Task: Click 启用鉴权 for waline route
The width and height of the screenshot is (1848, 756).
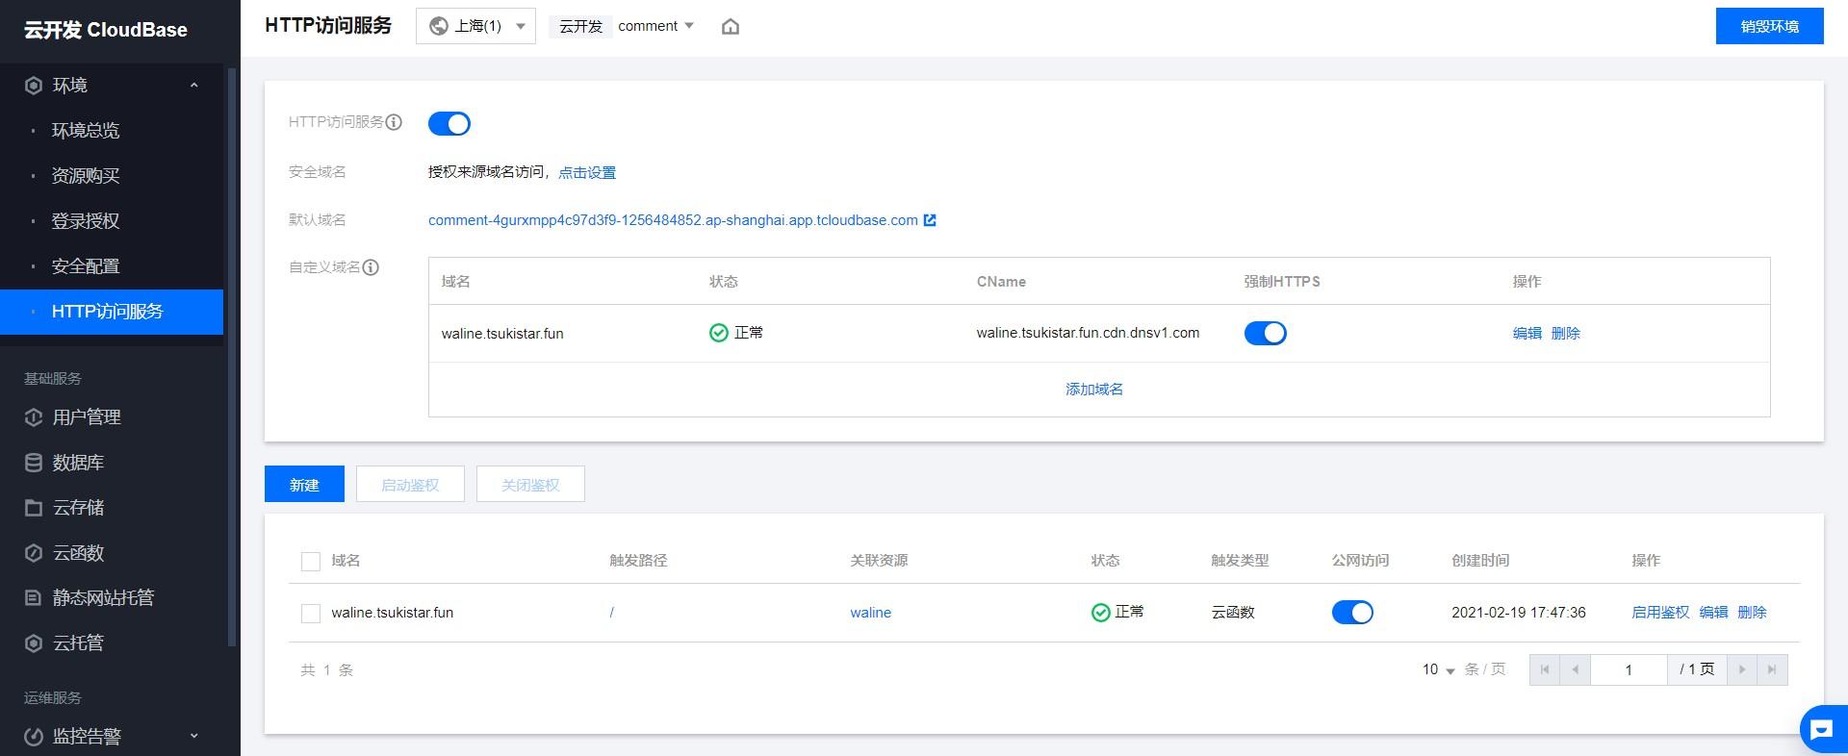Action: (1660, 613)
